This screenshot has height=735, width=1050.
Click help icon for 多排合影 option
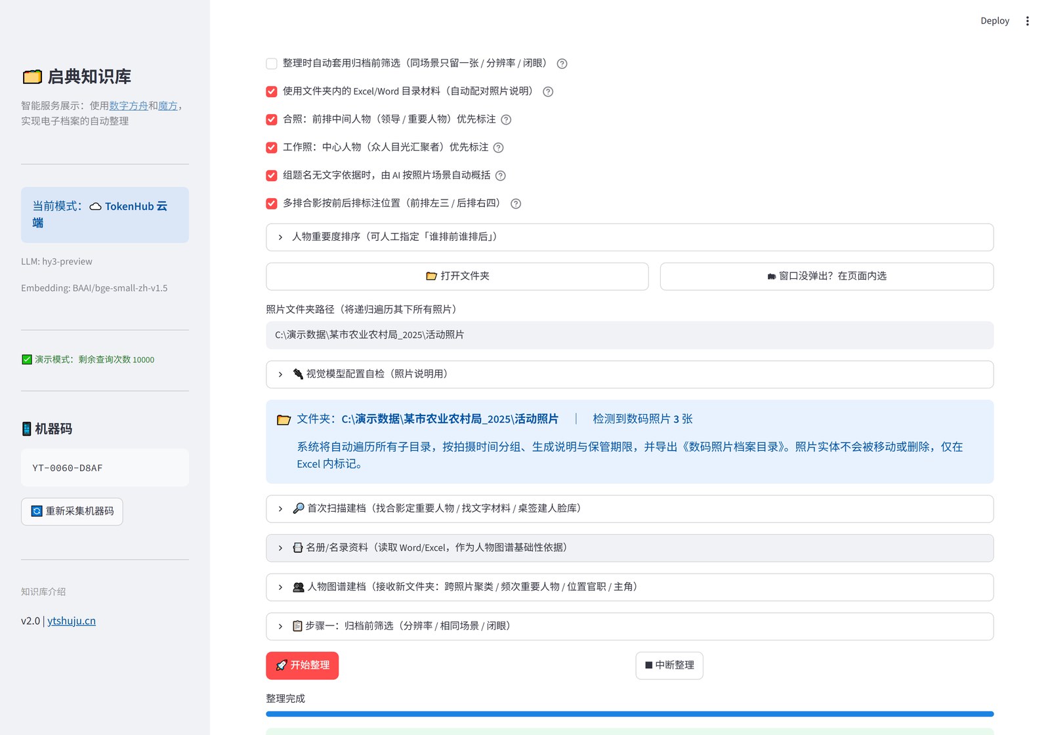coord(516,203)
